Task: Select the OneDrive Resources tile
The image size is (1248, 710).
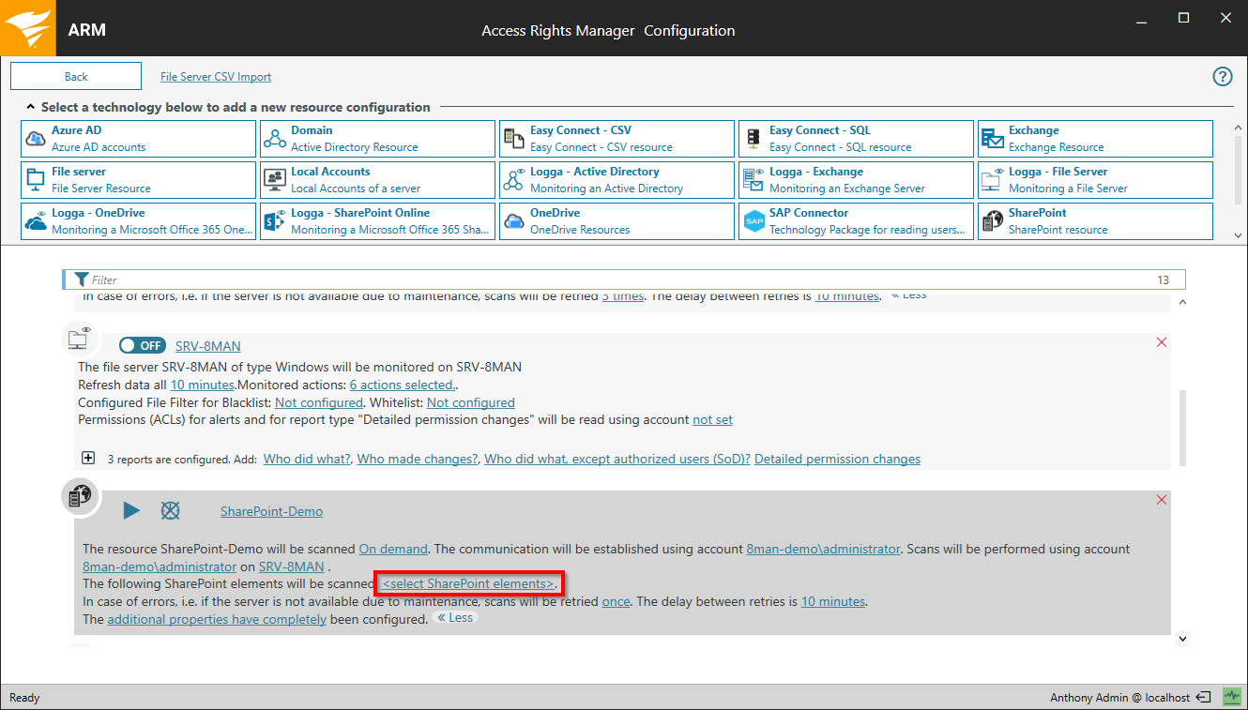Action: pyautogui.click(x=616, y=221)
